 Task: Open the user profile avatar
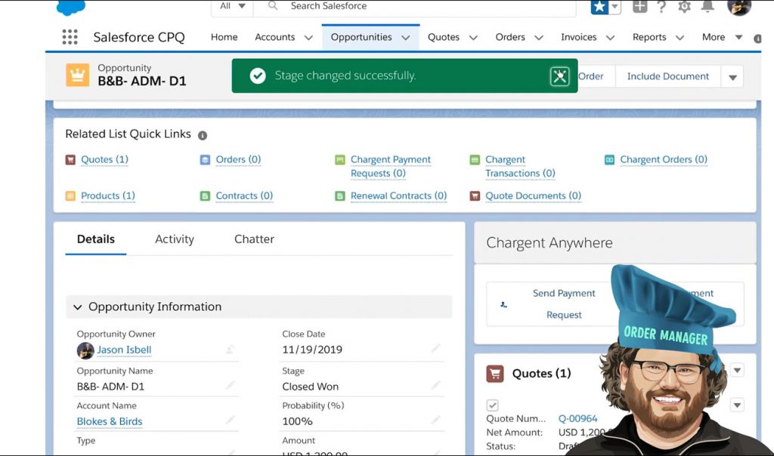point(739,6)
